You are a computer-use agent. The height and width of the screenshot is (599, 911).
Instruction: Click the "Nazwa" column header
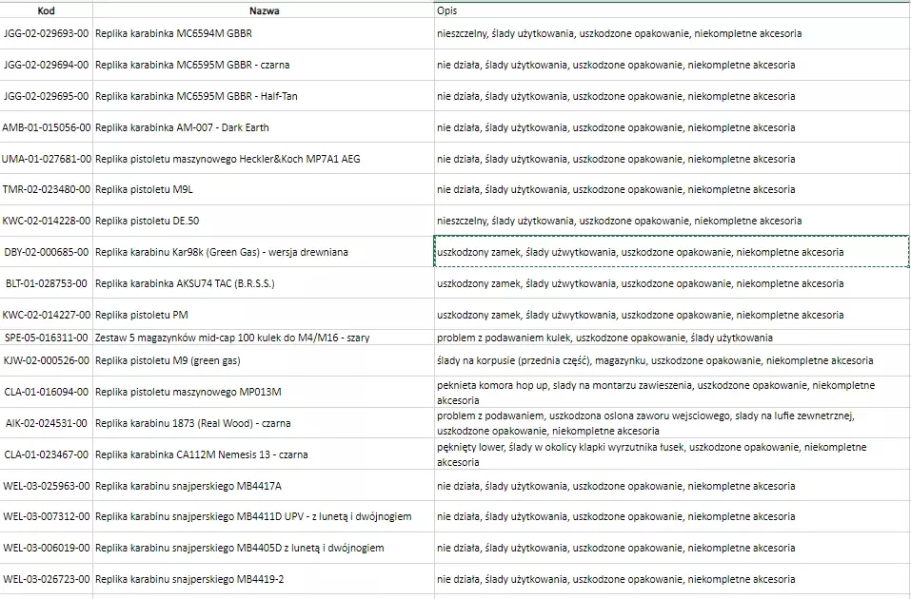pos(263,11)
